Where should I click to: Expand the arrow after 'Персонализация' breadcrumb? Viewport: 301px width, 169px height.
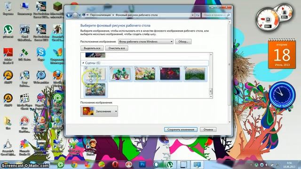[x=113, y=15]
